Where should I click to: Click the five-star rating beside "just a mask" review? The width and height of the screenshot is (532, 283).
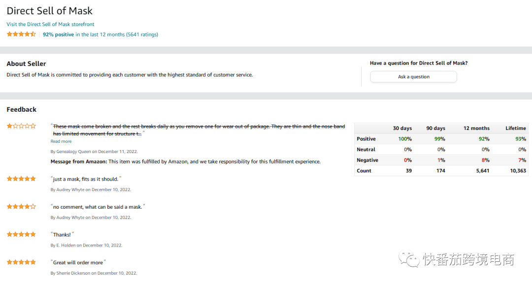(x=21, y=179)
